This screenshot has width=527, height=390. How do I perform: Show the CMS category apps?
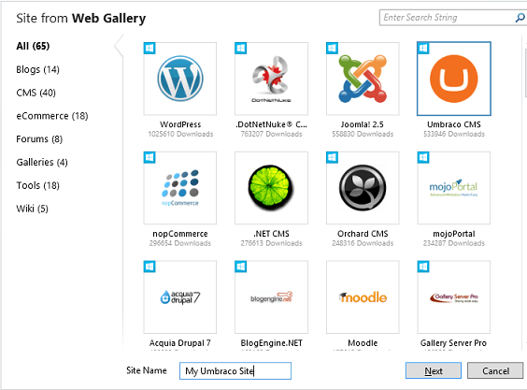point(36,93)
